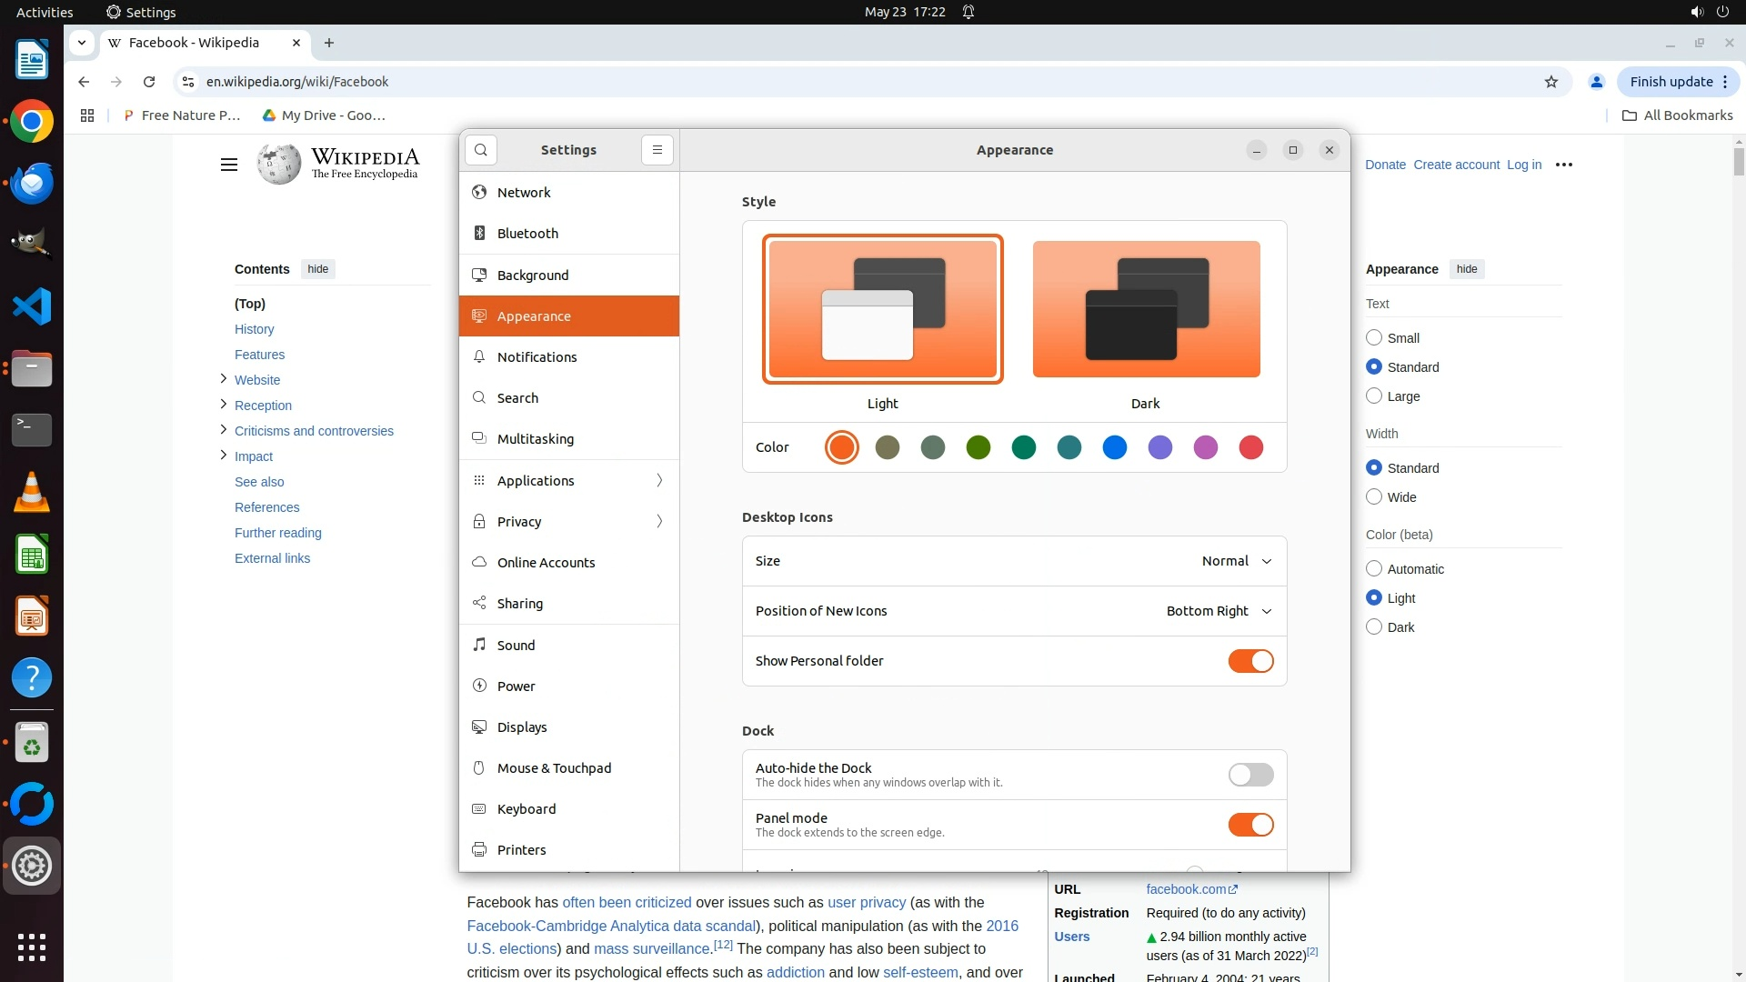Bookmark this page with the star icon

pyautogui.click(x=1551, y=82)
